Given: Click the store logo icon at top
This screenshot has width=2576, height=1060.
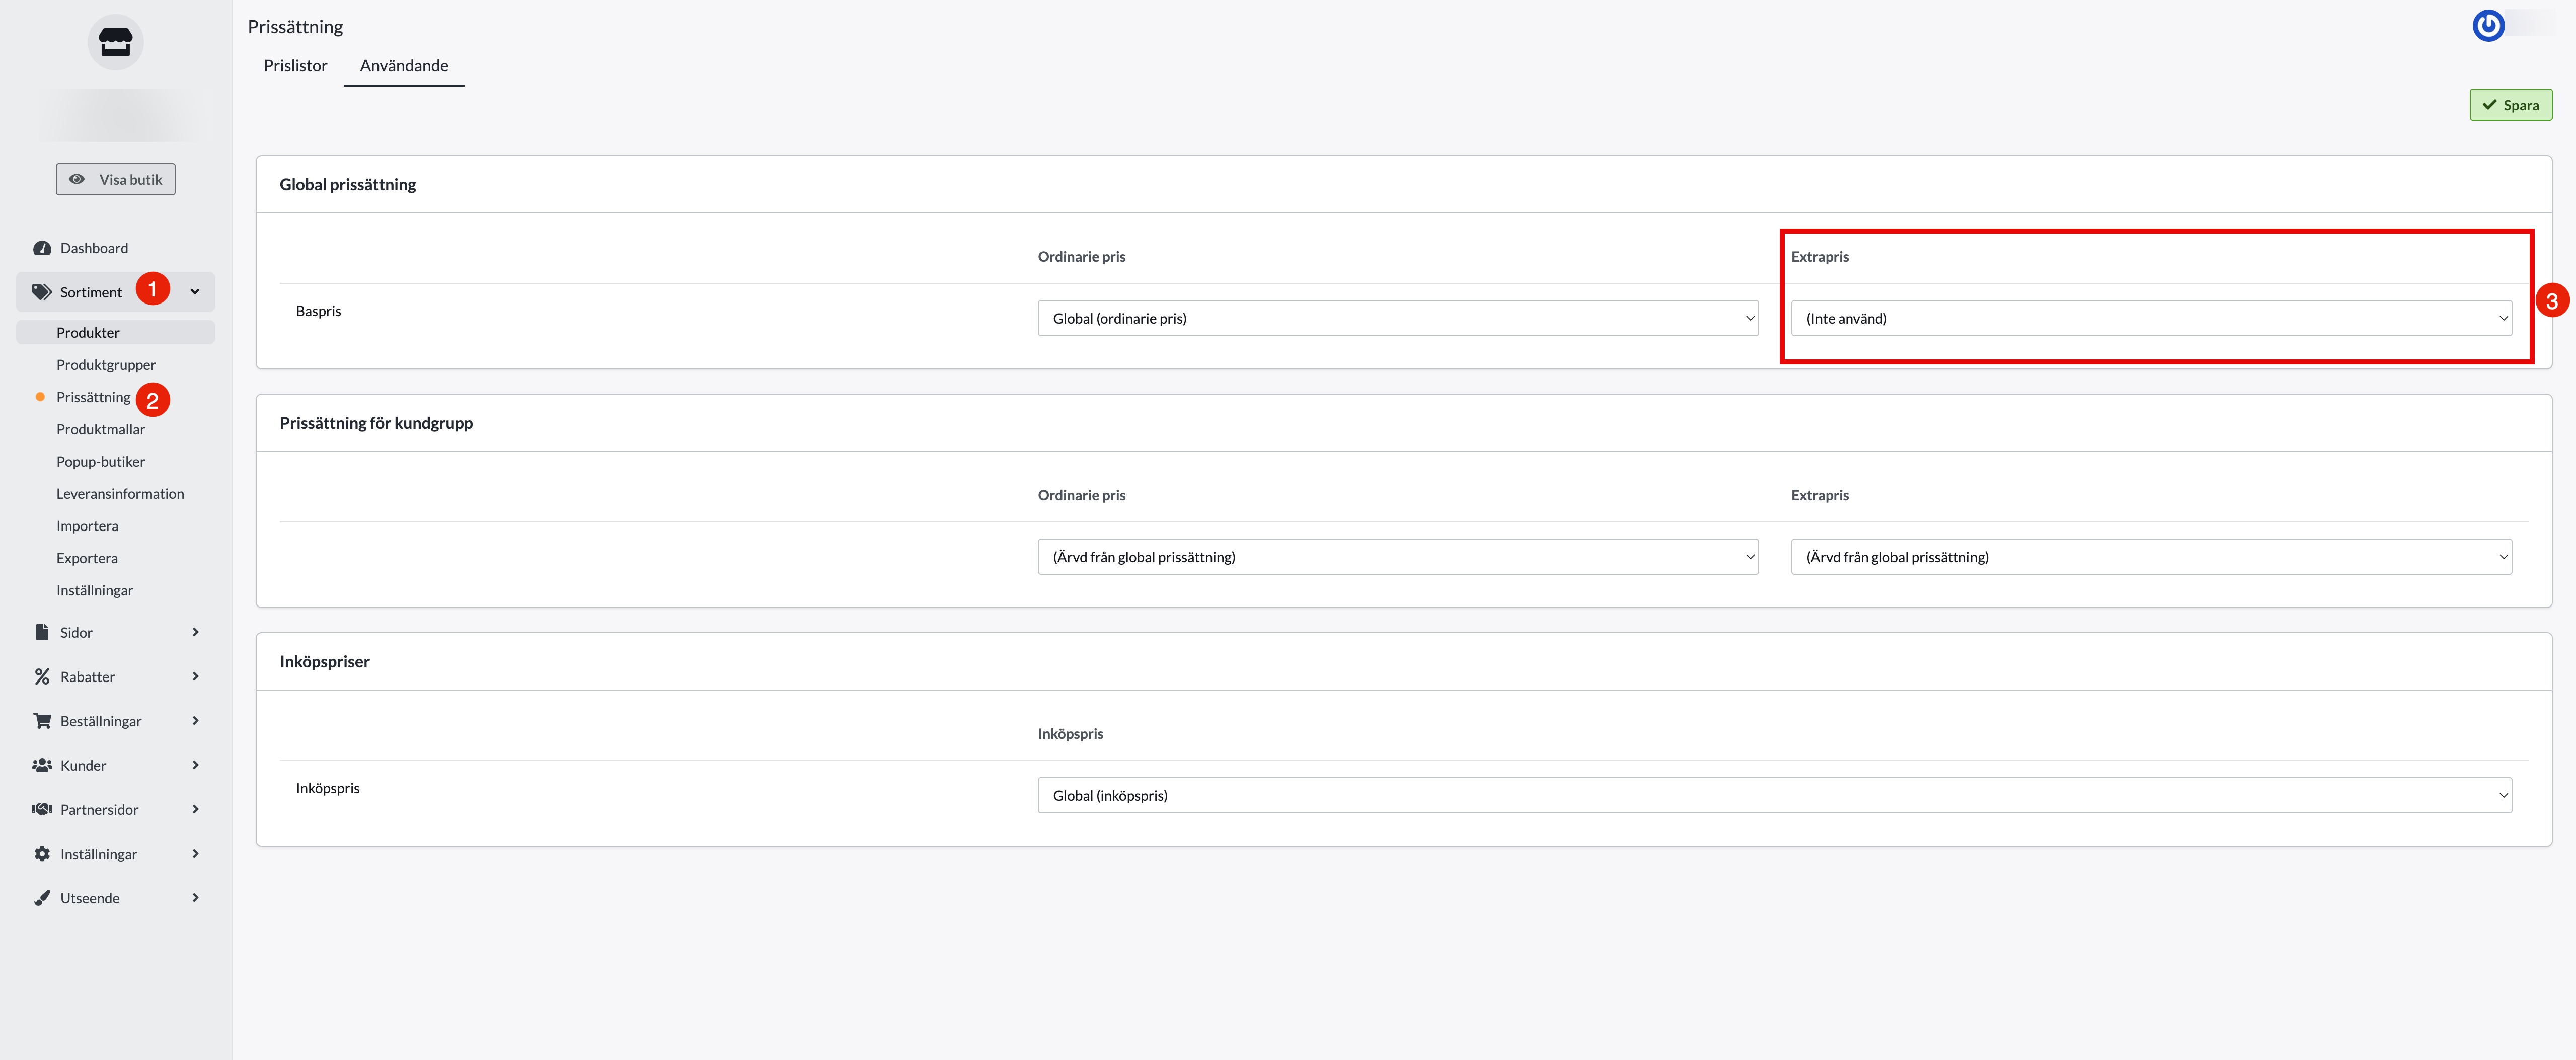Looking at the screenshot, I should click(115, 42).
